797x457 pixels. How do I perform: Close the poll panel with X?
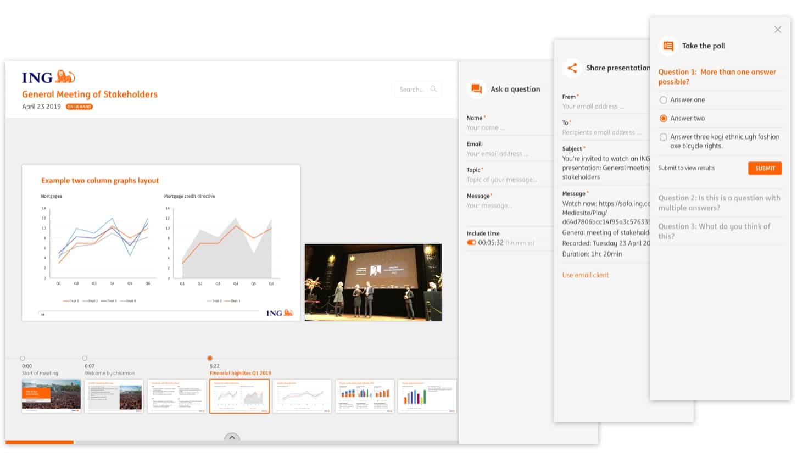click(777, 30)
